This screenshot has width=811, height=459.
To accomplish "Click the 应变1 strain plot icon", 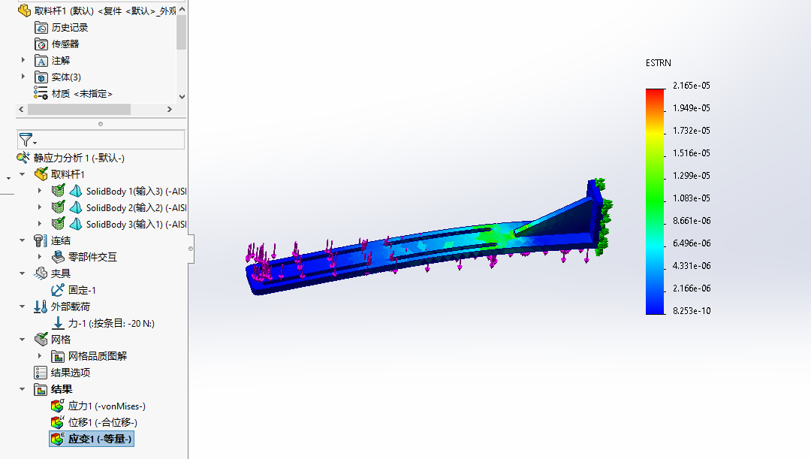I will [x=57, y=439].
